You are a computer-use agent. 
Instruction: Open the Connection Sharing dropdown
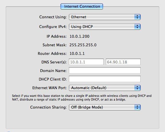pyautogui.click(x=105, y=107)
